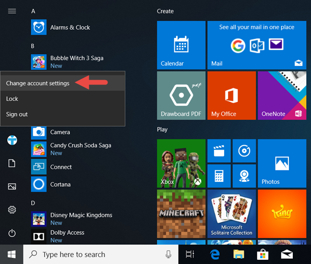Image resolution: width=311 pixels, height=264 pixels.
Task: Click the Dolby Access label
Action: click(67, 232)
